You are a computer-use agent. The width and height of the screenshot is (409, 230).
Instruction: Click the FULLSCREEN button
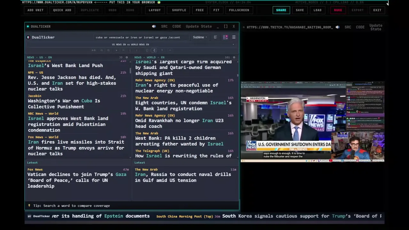[x=239, y=10]
